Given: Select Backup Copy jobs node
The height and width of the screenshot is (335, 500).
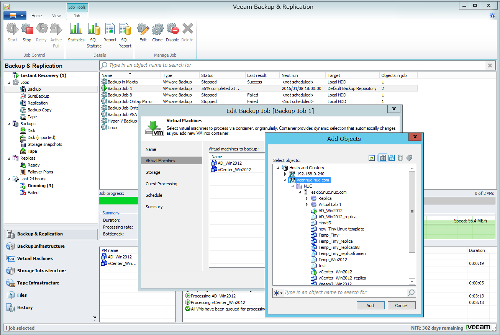Looking at the screenshot, I should 39,110.
